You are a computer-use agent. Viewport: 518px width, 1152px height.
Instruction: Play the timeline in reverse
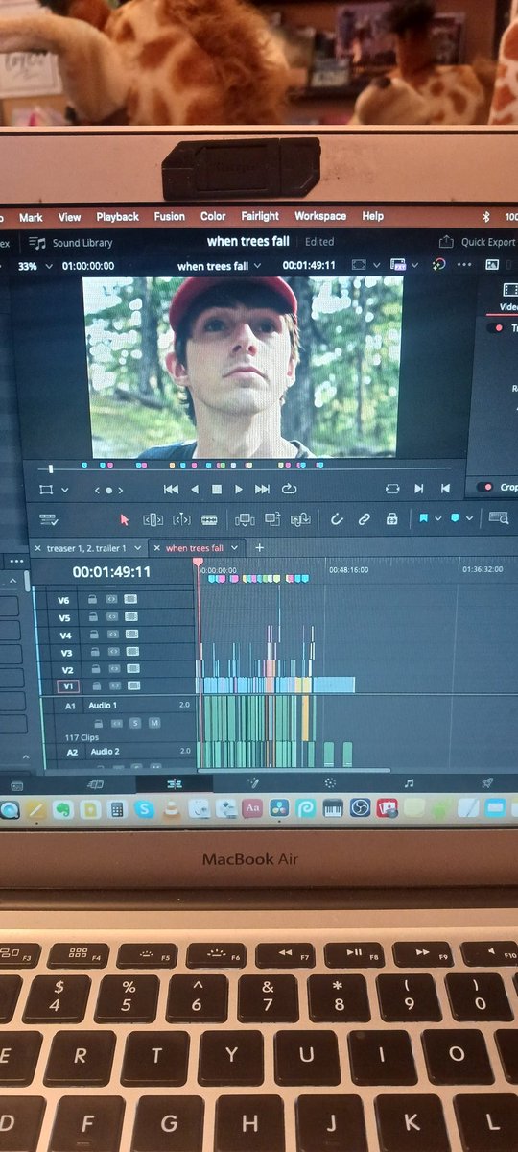point(195,490)
